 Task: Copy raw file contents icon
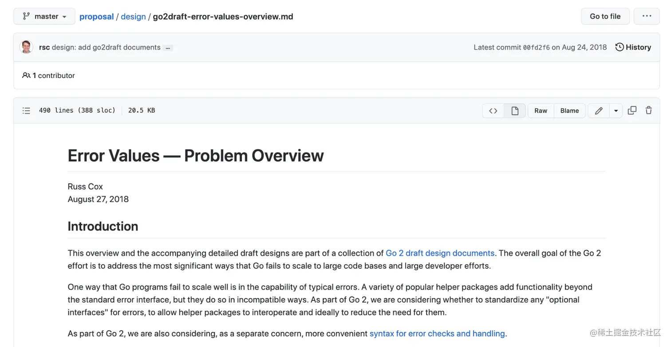[x=632, y=111]
